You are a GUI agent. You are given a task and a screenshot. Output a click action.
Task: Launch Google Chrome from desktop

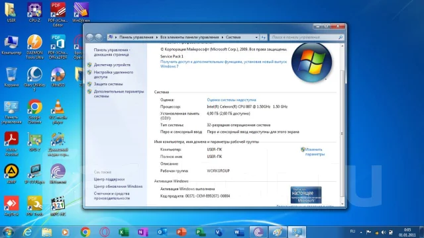coord(34,112)
